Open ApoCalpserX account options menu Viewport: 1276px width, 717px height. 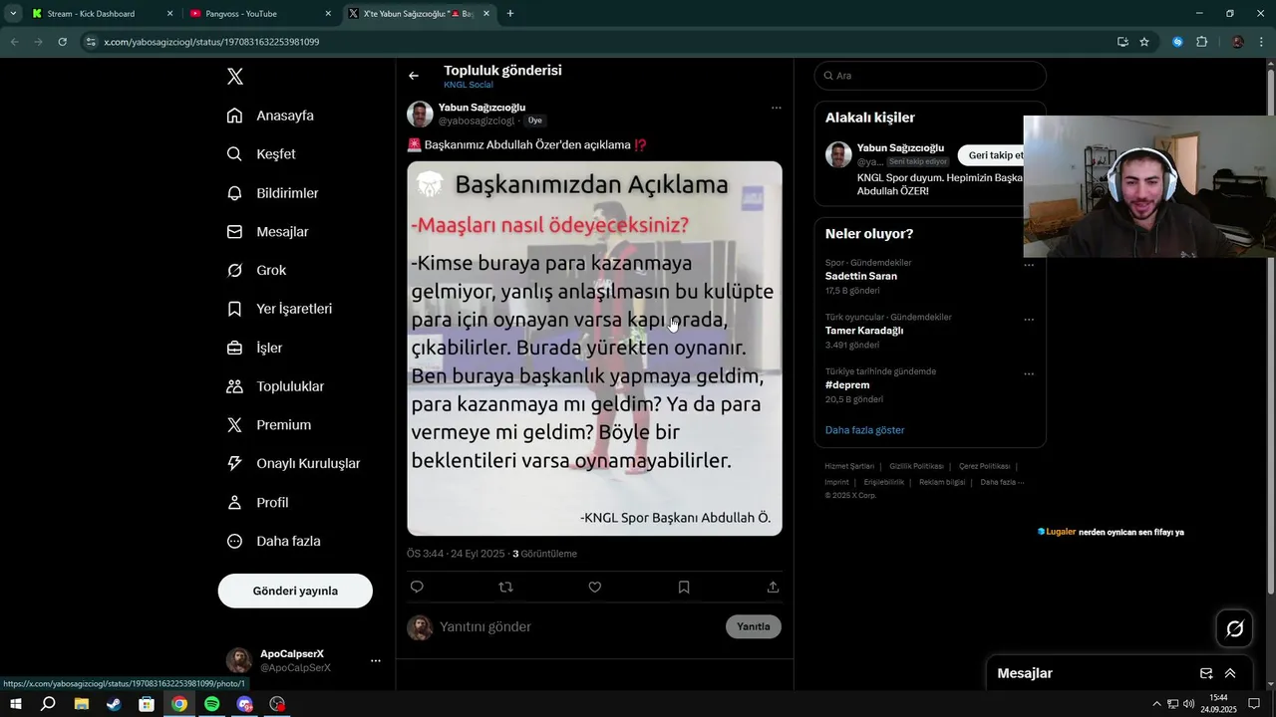tap(376, 660)
